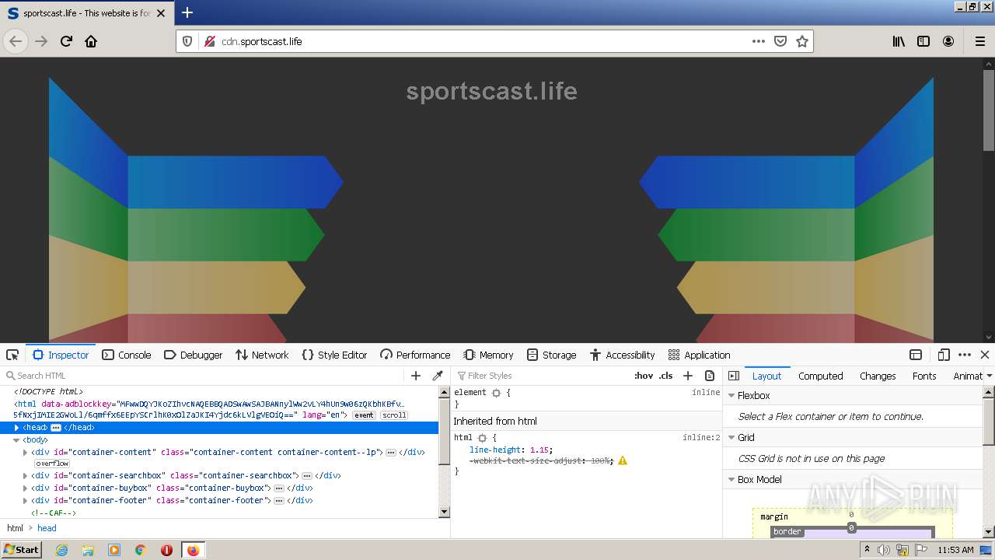Open the tracking protection shield icon
The height and width of the screenshot is (560, 995).
click(187, 41)
